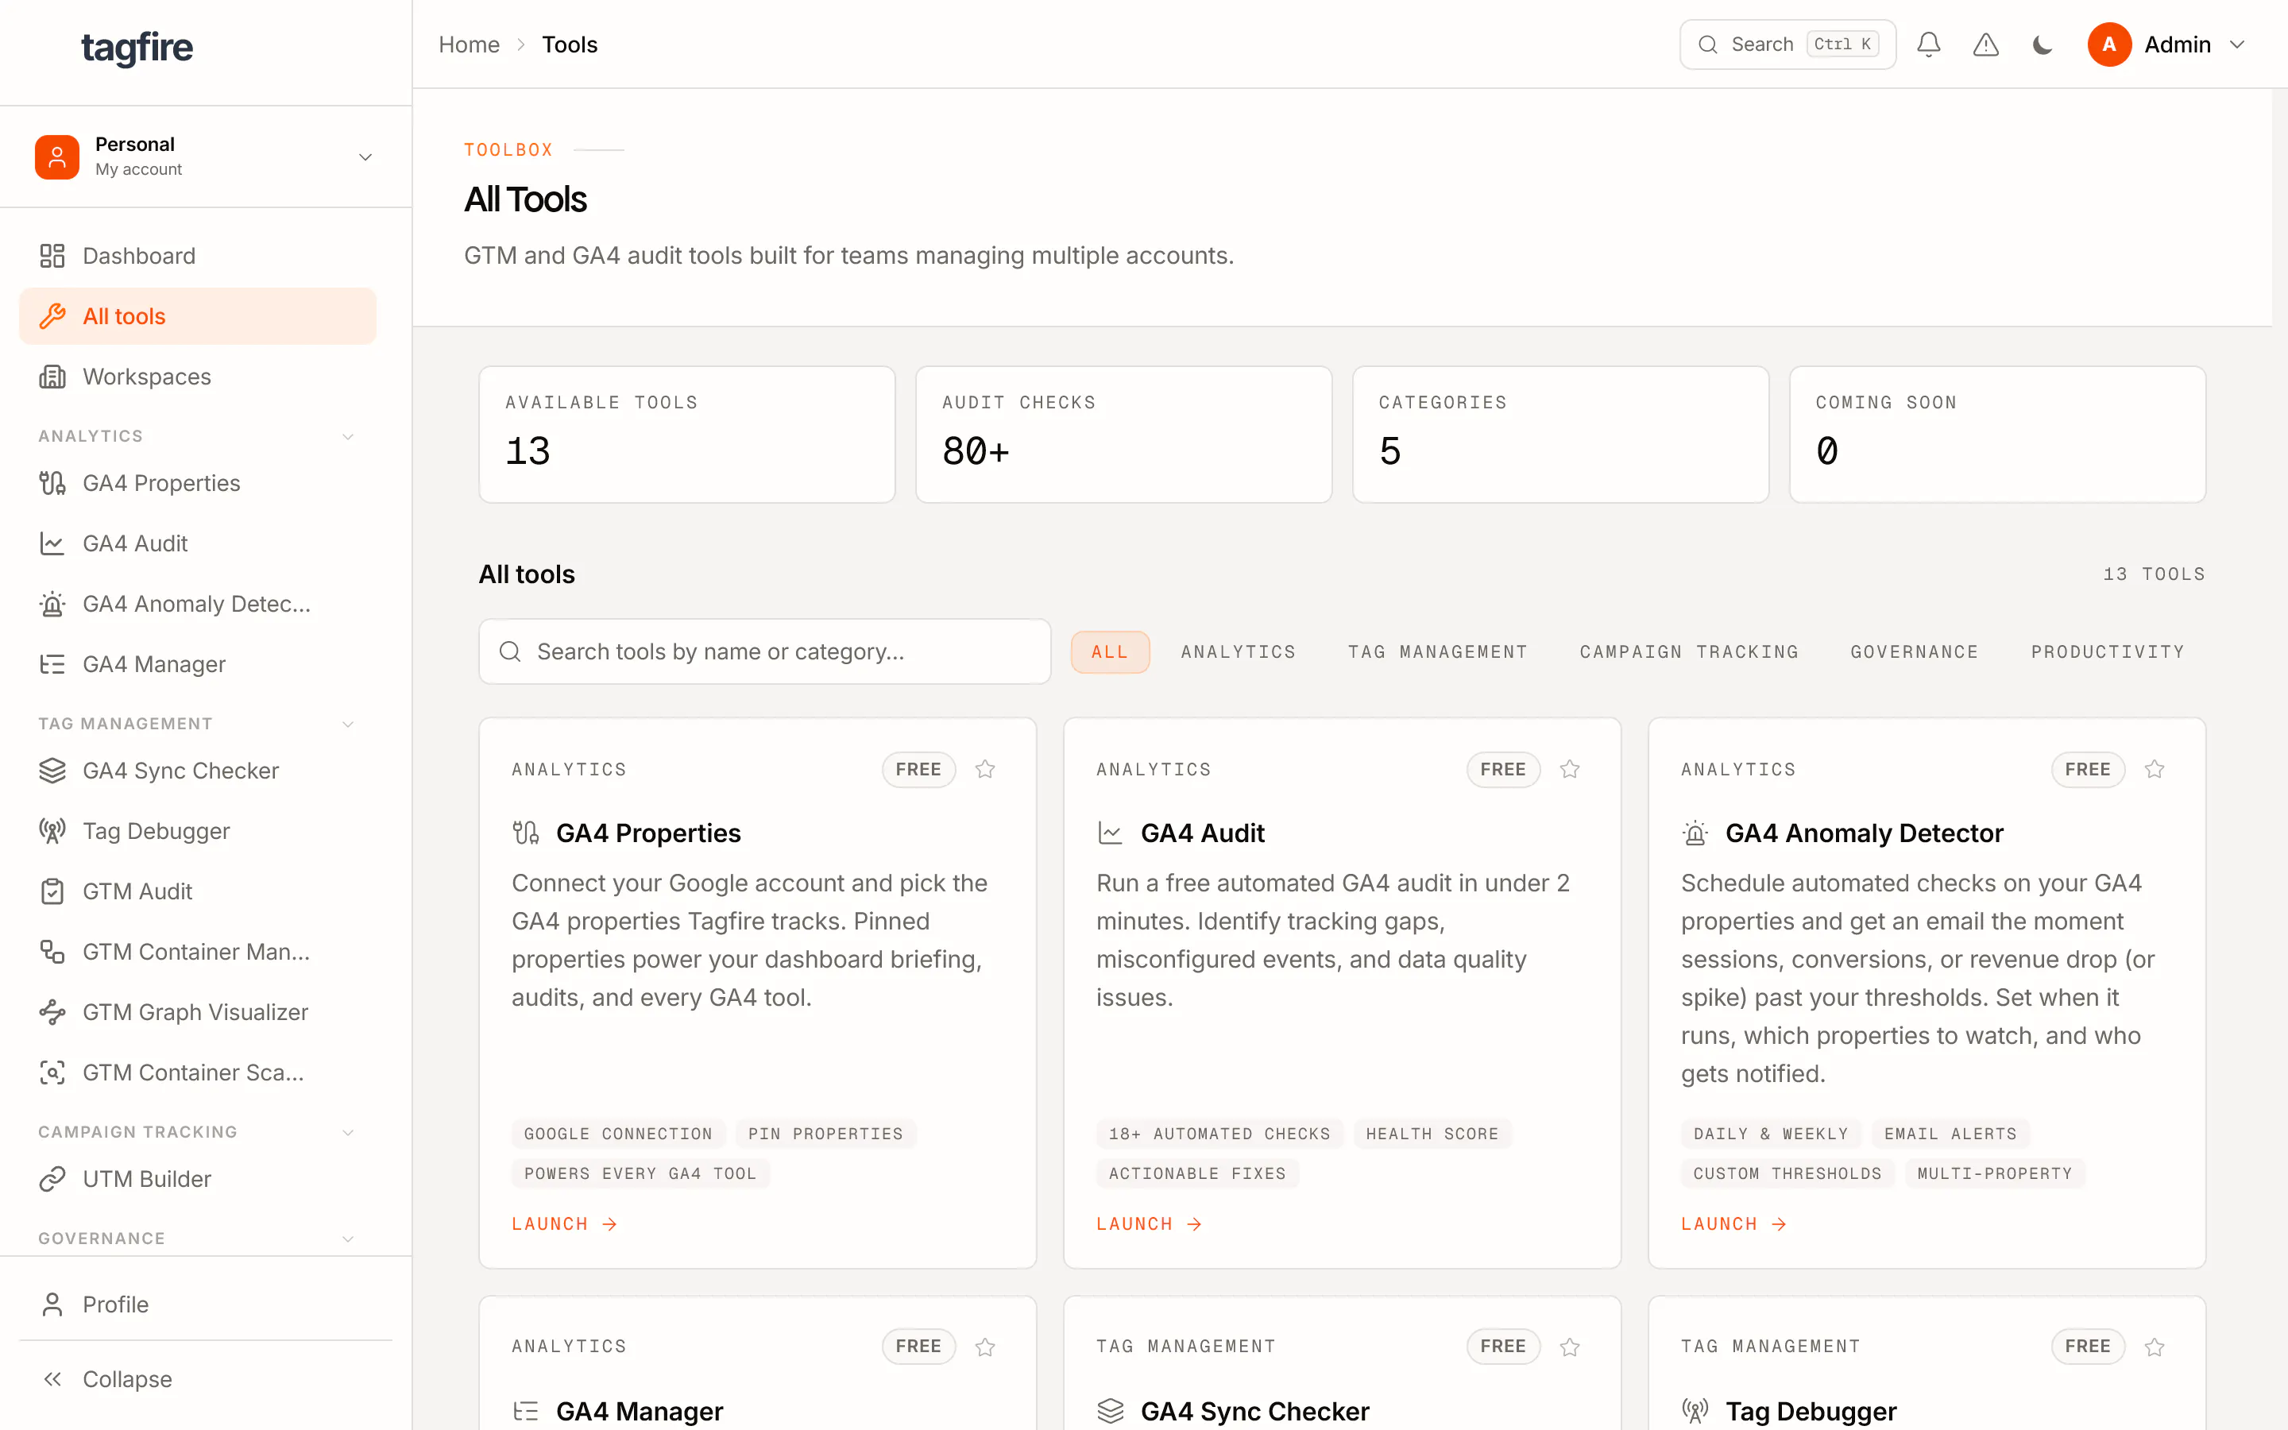Click the GTM Container Manager icon

tap(52, 952)
